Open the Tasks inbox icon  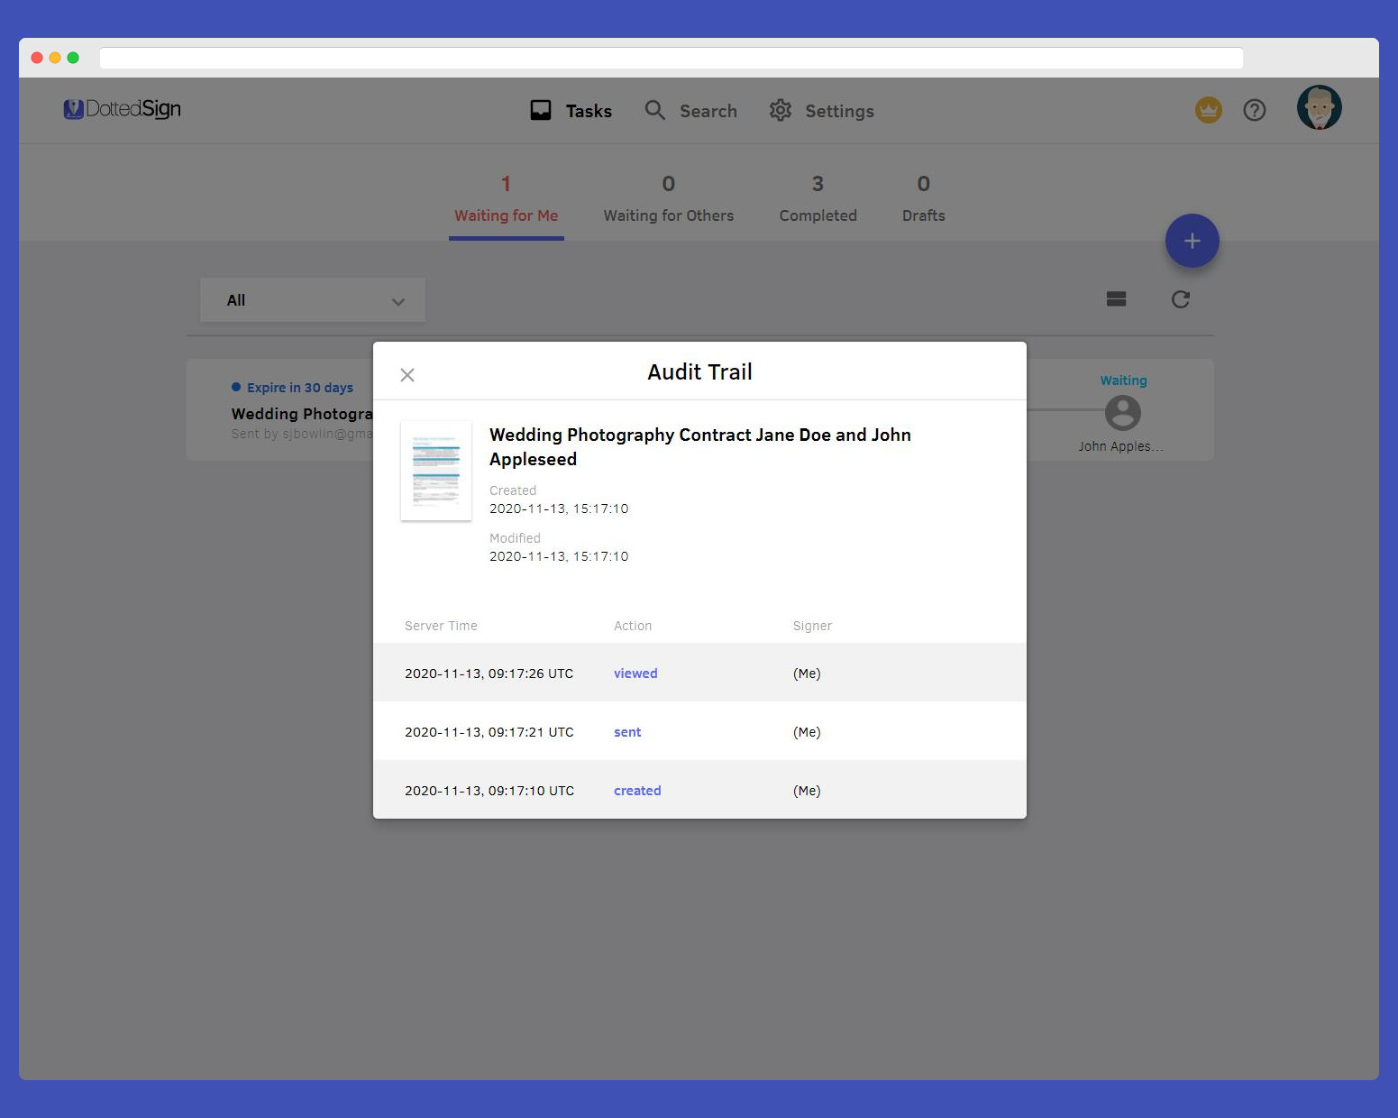pyautogui.click(x=541, y=111)
